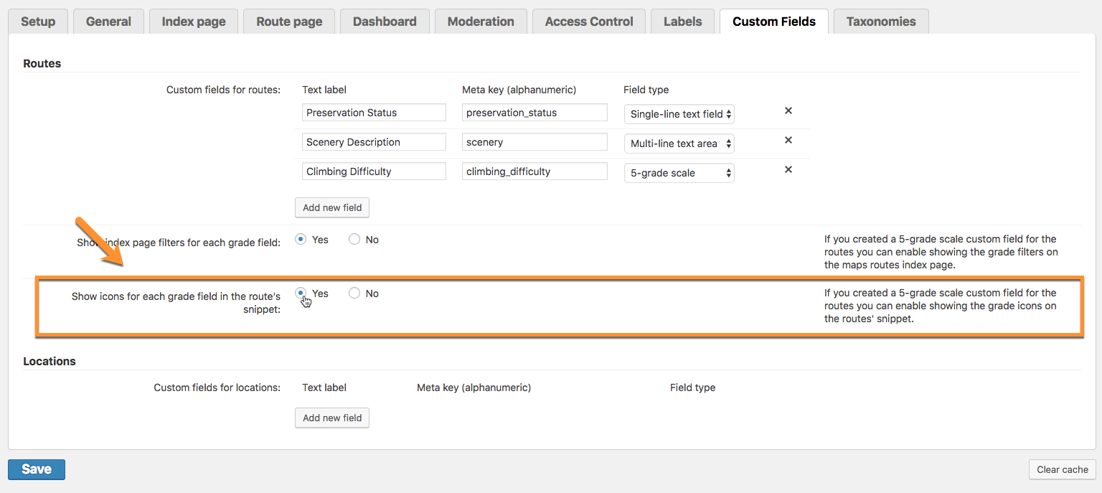Remove the Preservation Status custom field row
Viewport: 1102px width, 493px height.
click(788, 111)
